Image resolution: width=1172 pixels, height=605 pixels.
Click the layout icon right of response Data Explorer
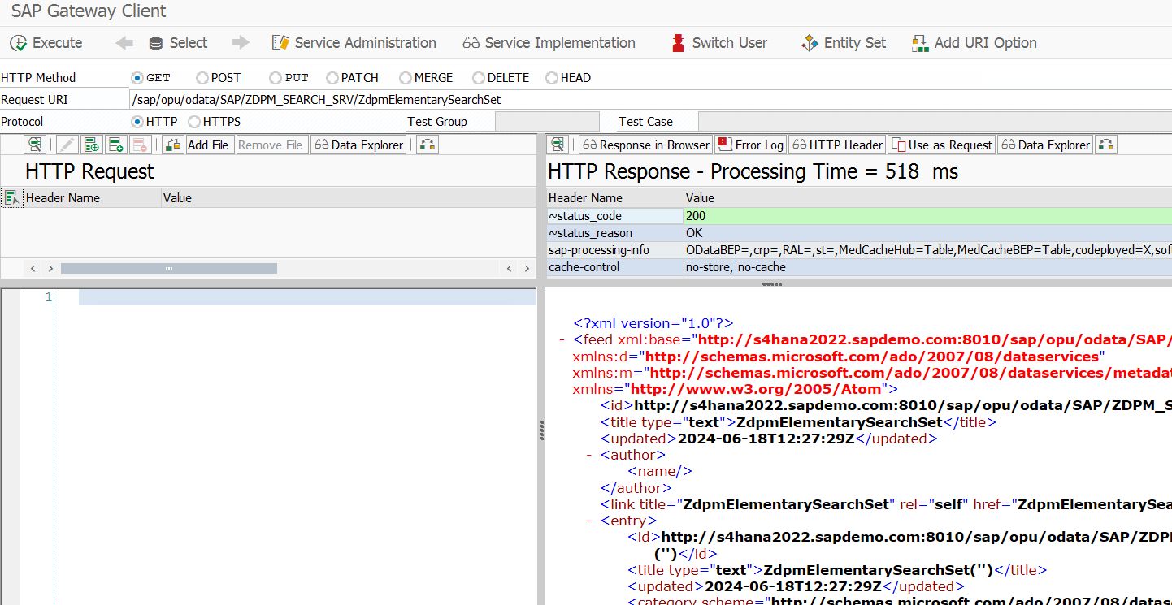pos(1106,145)
